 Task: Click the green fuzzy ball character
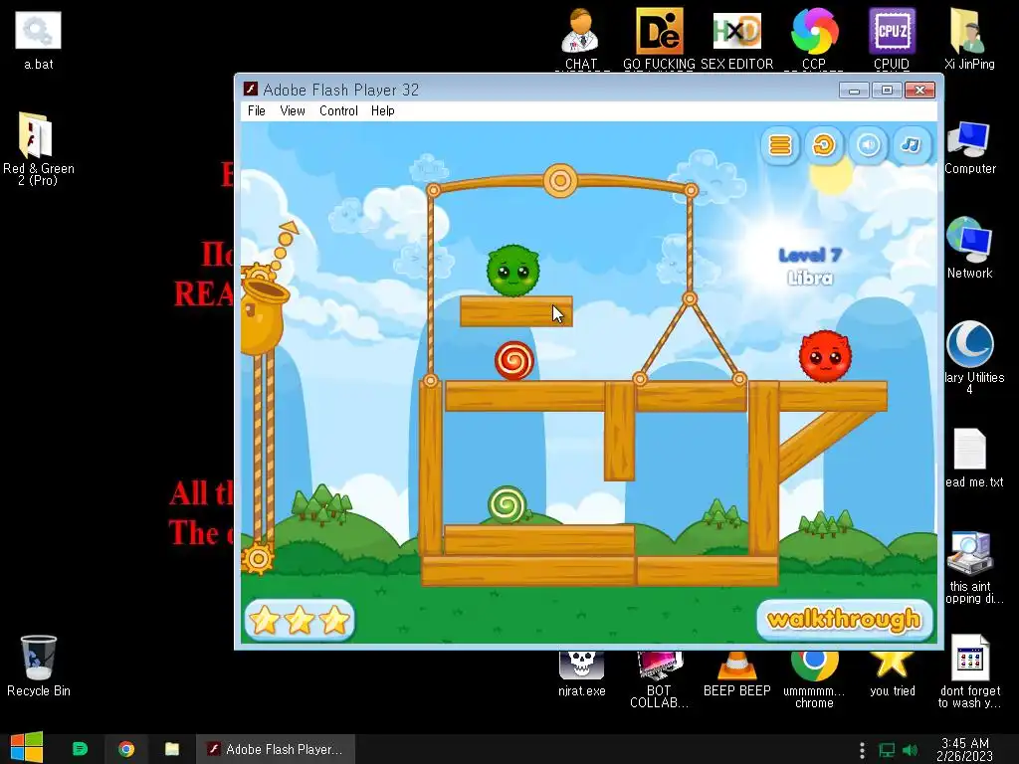(x=513, y=271)
